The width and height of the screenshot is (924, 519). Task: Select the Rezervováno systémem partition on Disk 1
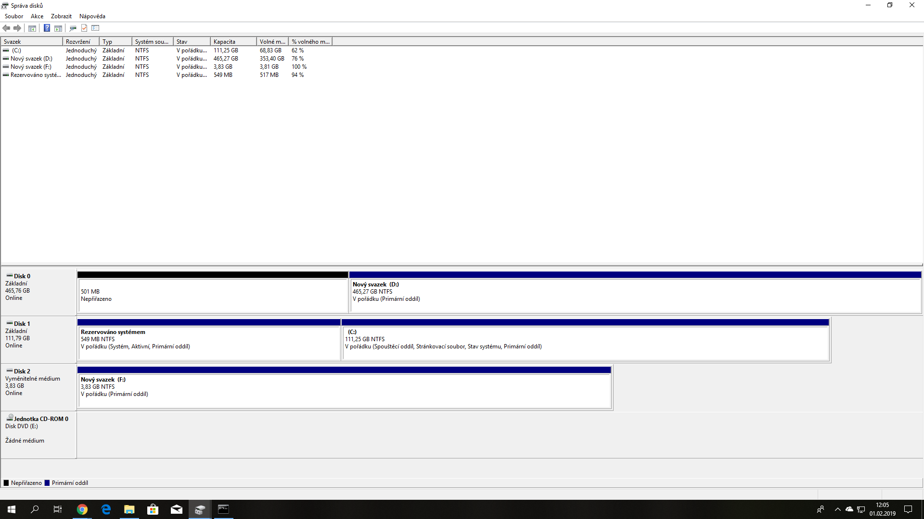click(208, 342)
